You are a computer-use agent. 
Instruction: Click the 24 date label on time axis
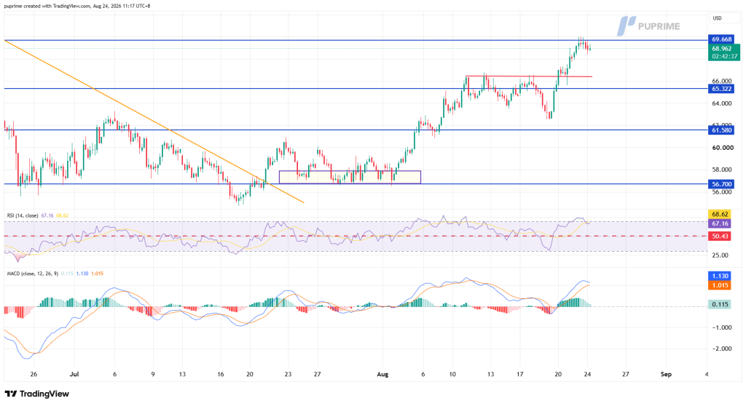coord(588,374)
